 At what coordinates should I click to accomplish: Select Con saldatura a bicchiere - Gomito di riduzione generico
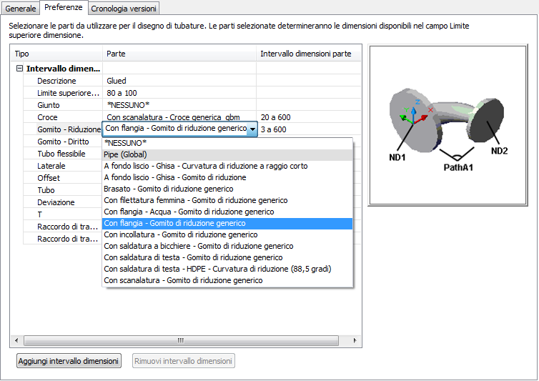pos(227,246)
